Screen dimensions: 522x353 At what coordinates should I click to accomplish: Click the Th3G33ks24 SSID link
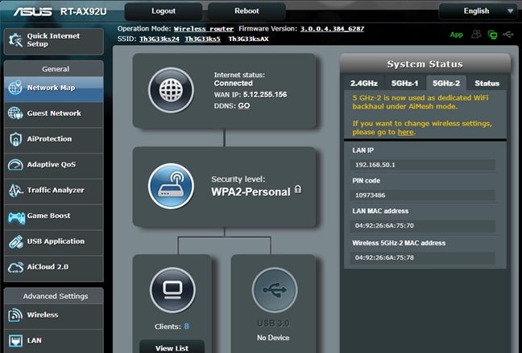tap(159, 39)
